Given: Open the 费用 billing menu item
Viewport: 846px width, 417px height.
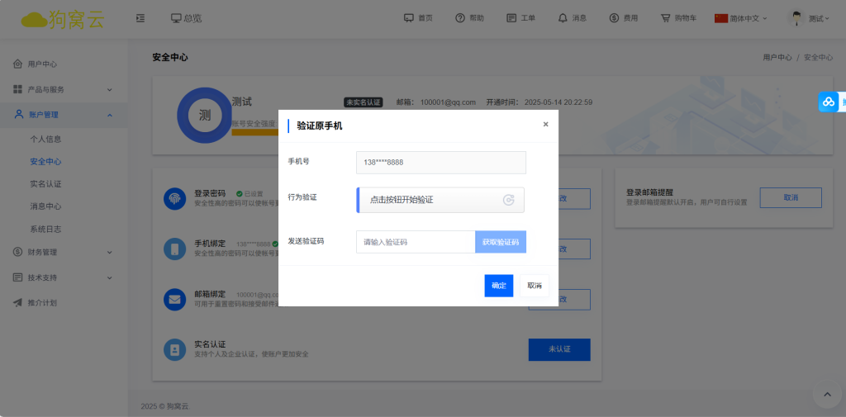Looking at the screenshot, I should click(x=623, y=18).
